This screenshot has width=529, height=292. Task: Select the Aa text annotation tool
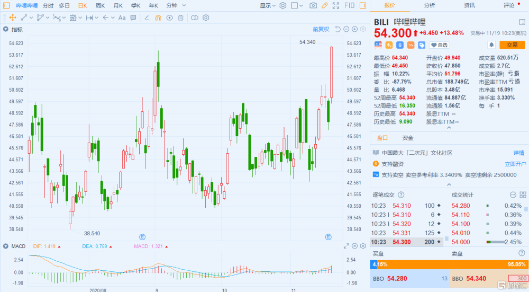[x=122, y=17]
